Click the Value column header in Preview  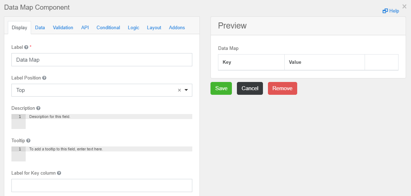325,62
